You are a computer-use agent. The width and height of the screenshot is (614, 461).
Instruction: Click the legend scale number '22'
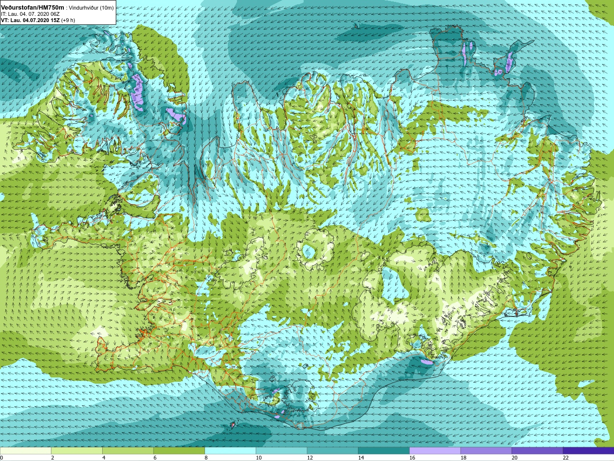(x=566, y=458)
